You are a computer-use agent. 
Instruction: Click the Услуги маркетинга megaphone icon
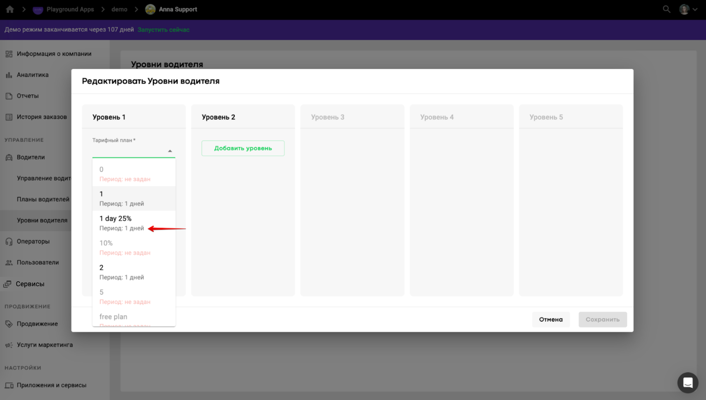(x=9, y=345)
